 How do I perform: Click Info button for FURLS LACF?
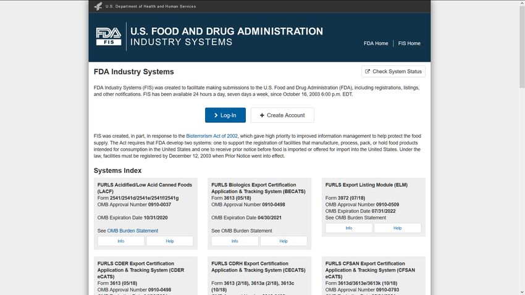[121, 241]
